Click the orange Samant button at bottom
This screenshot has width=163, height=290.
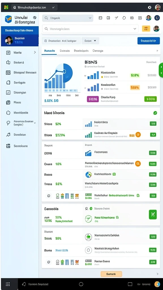tap(111, 274)
